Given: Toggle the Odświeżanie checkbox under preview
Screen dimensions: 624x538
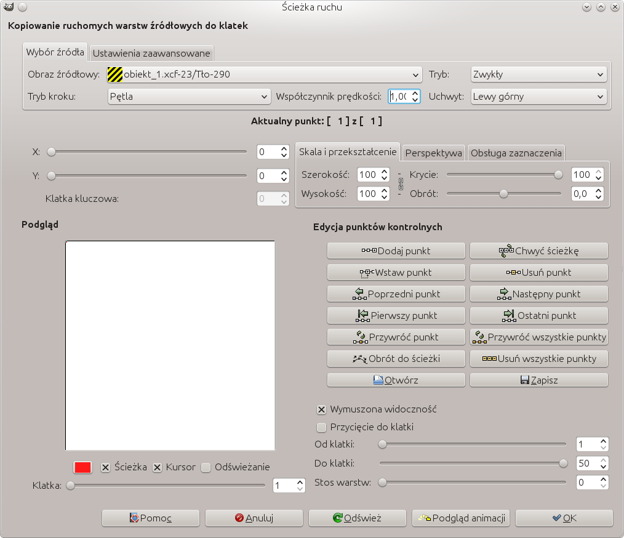Looking at the screenshot, I should pos(206,467).
